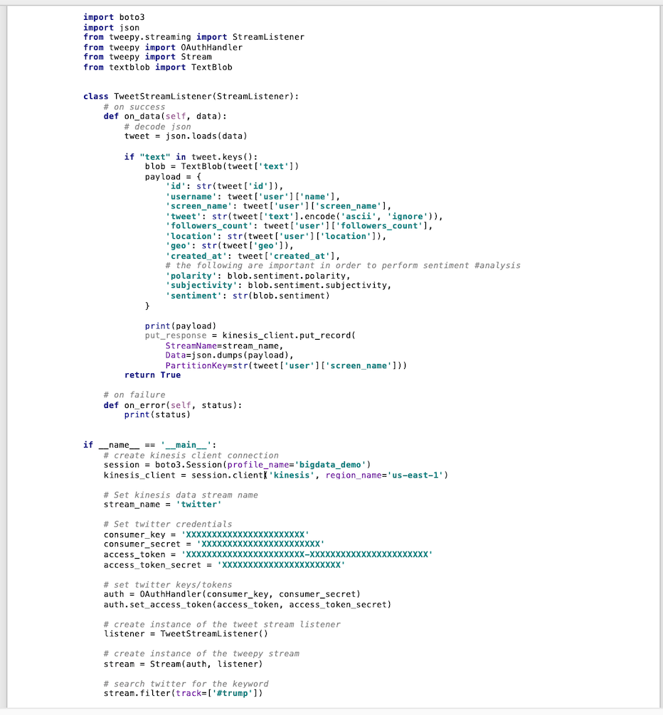Click the 'listener = TweetStreamListener()' line

tap(186, 634)
